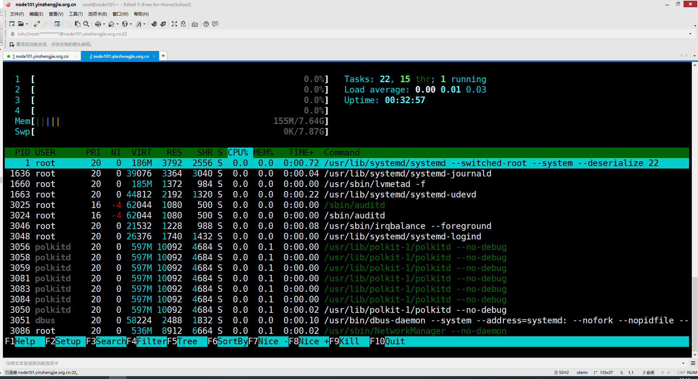Open the compose bar dropdown arrow

(683, 363)
